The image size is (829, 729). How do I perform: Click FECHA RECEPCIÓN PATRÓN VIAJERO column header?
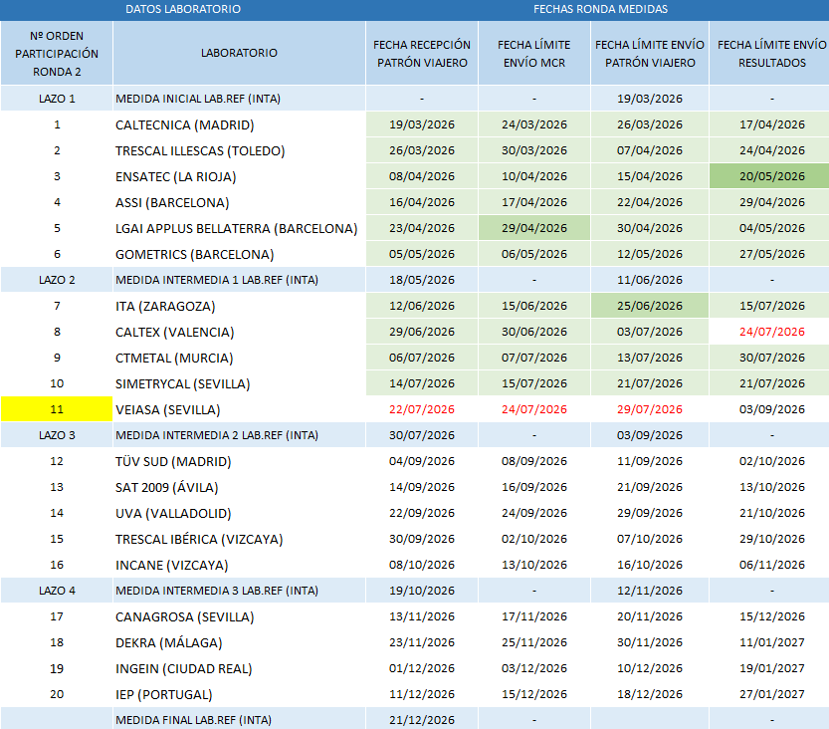click(422, 54)
